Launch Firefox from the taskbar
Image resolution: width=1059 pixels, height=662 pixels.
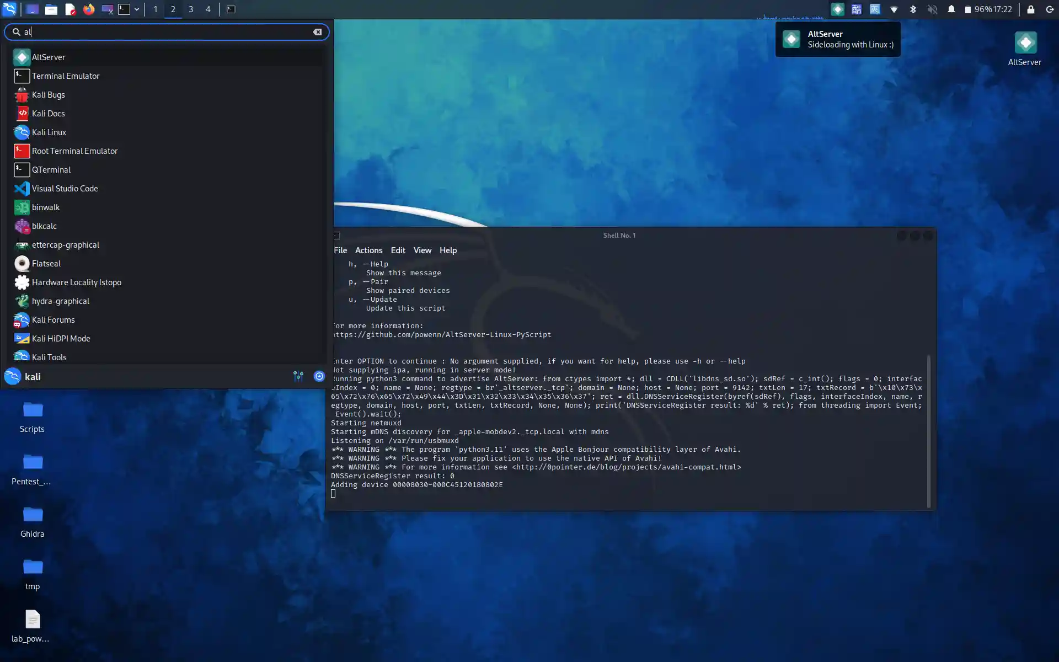88,9
